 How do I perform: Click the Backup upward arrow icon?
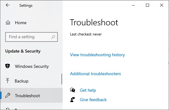pyautogui.click(x=7, y=81)
